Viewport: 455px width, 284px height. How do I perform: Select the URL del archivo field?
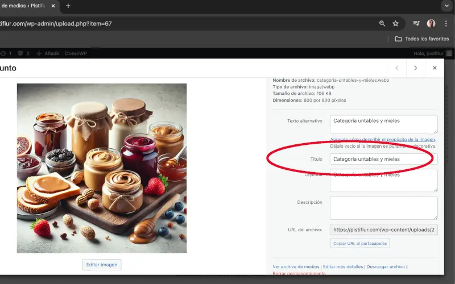tap(383, 230)
